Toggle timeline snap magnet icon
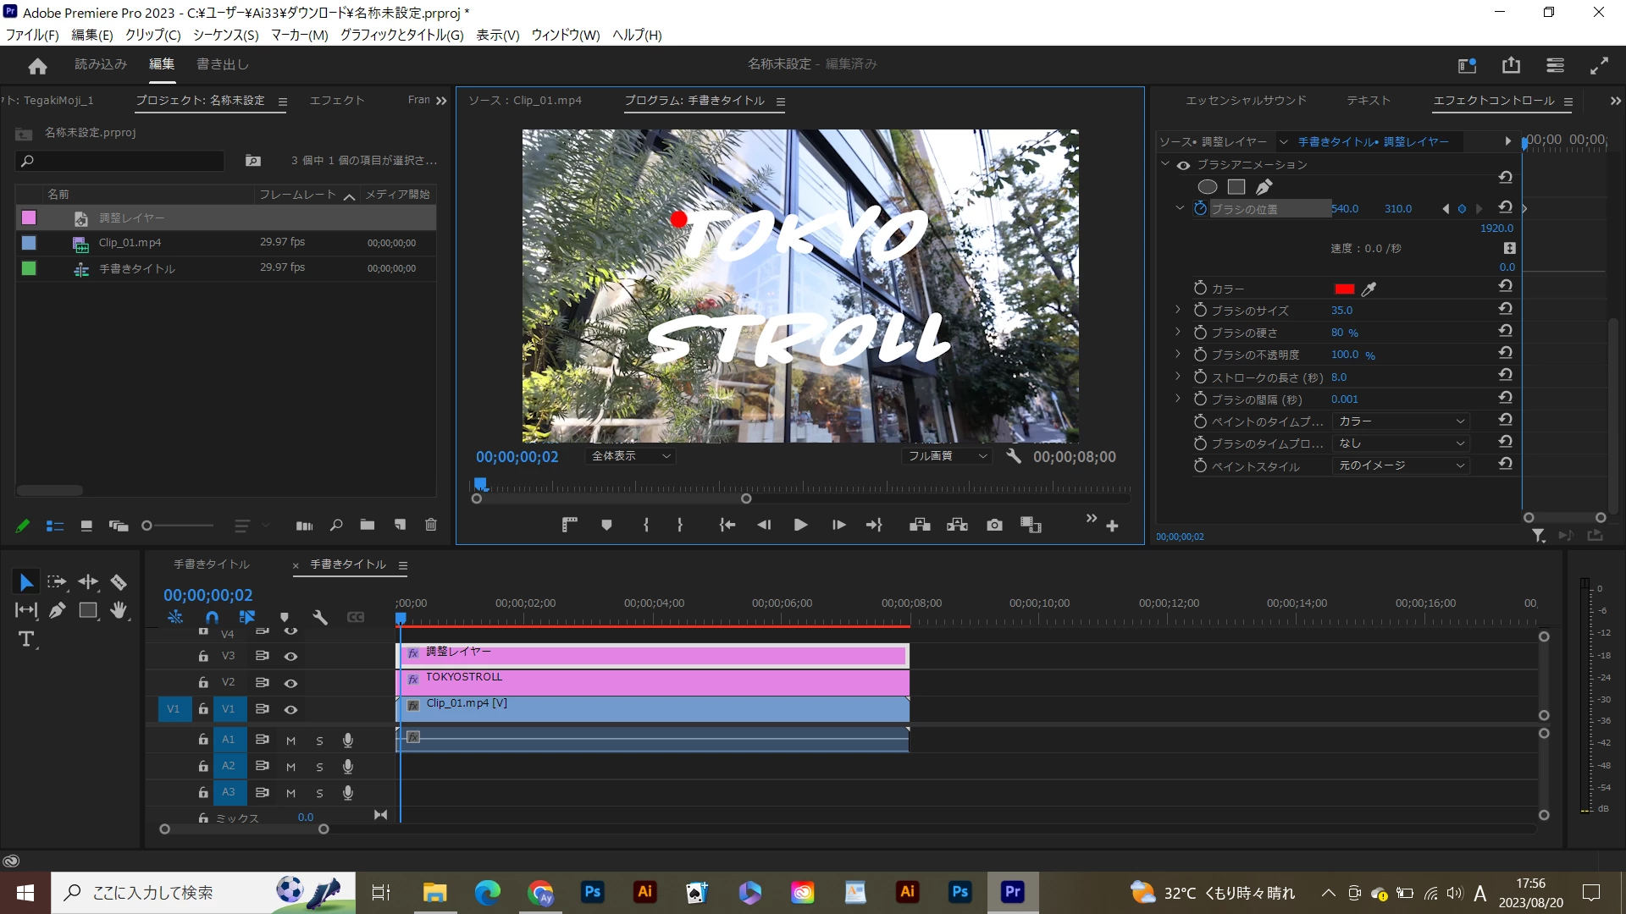 [x=212, y=618]
